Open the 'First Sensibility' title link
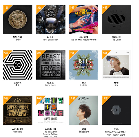This screenshot has height=138, width=139. 50,40
